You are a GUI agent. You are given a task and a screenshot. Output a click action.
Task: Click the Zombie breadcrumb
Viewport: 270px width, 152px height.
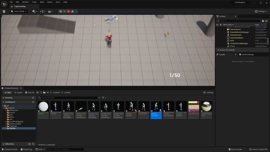click(x=67, y=92)
